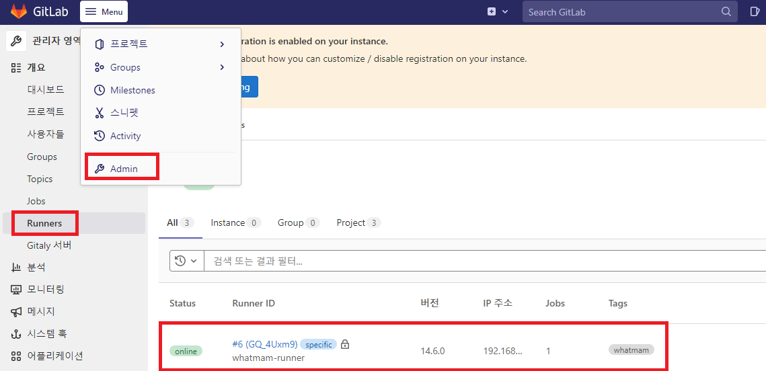Viewport: 766px width, 371px height.
Task: Open Gitaly 서버 in sidebar
Action: 49,245
